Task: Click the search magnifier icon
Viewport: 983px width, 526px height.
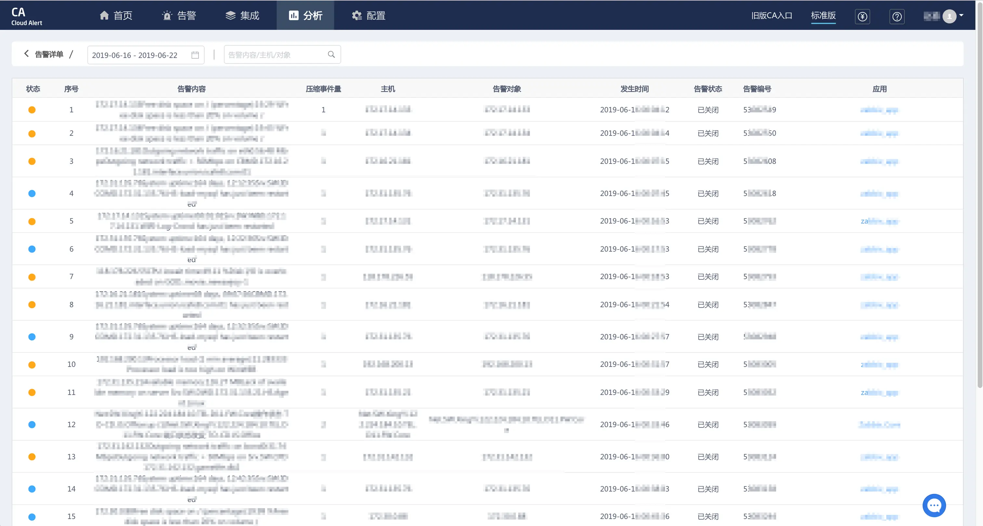Action: click(331, 55)
